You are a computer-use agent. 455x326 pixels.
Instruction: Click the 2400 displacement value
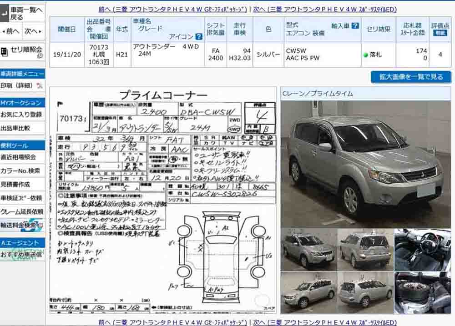click(x=216, y=58)
